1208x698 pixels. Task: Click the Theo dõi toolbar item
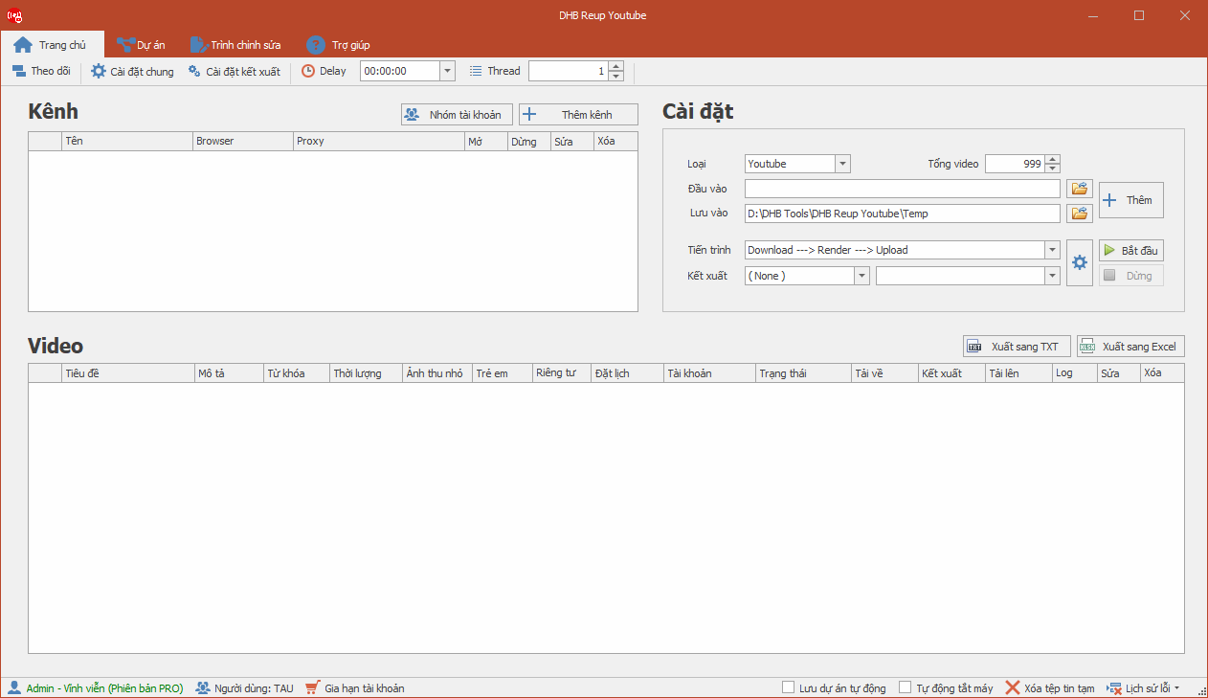(41, 71)
